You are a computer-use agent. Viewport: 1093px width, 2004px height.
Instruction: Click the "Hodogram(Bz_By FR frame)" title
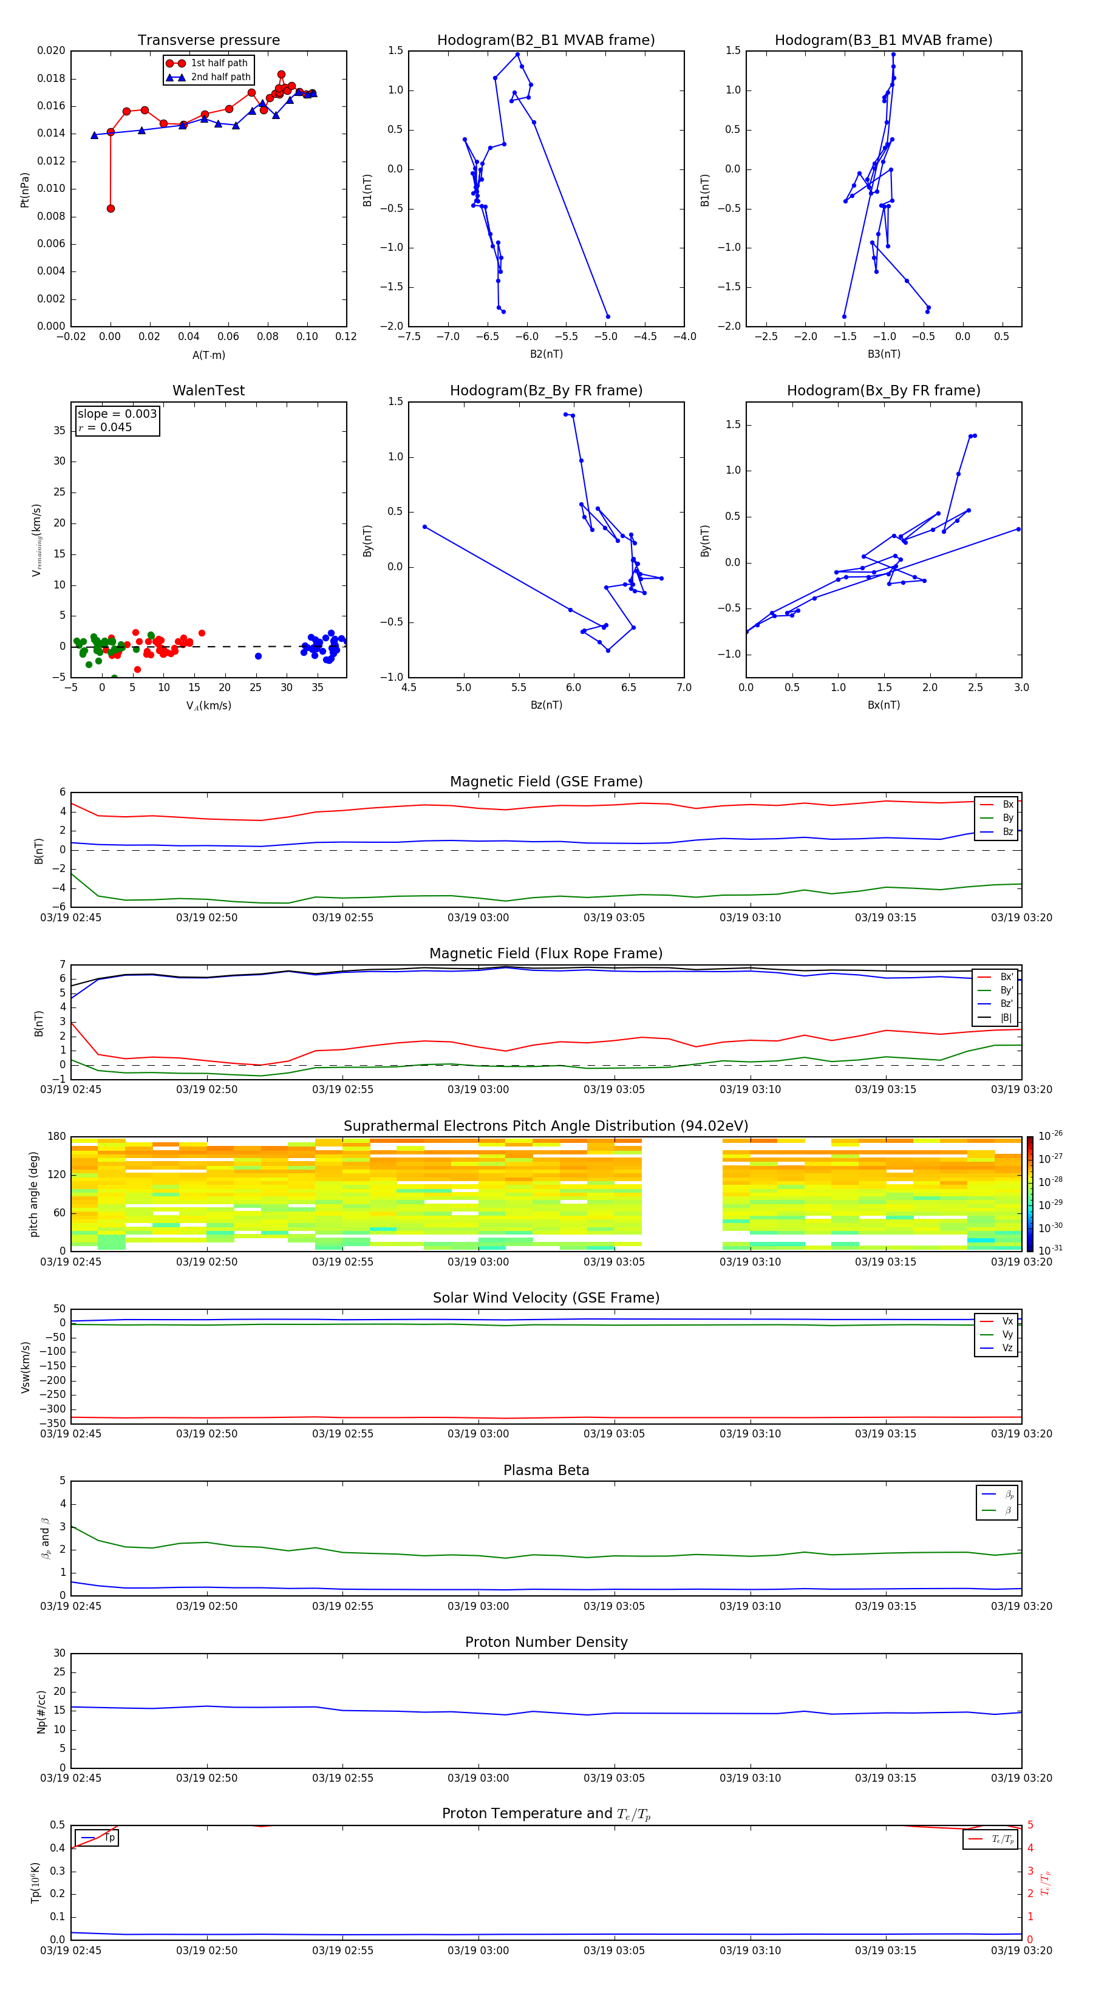[546, 390]
